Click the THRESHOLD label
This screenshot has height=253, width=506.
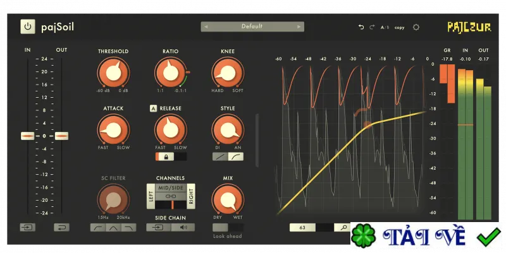(113, 51)
